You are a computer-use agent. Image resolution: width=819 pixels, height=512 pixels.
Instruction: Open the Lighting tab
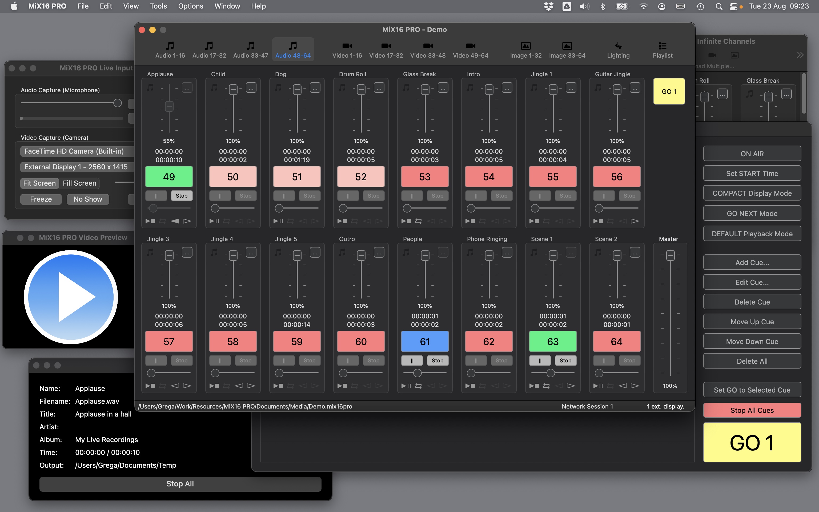click(x=618, y=49)
